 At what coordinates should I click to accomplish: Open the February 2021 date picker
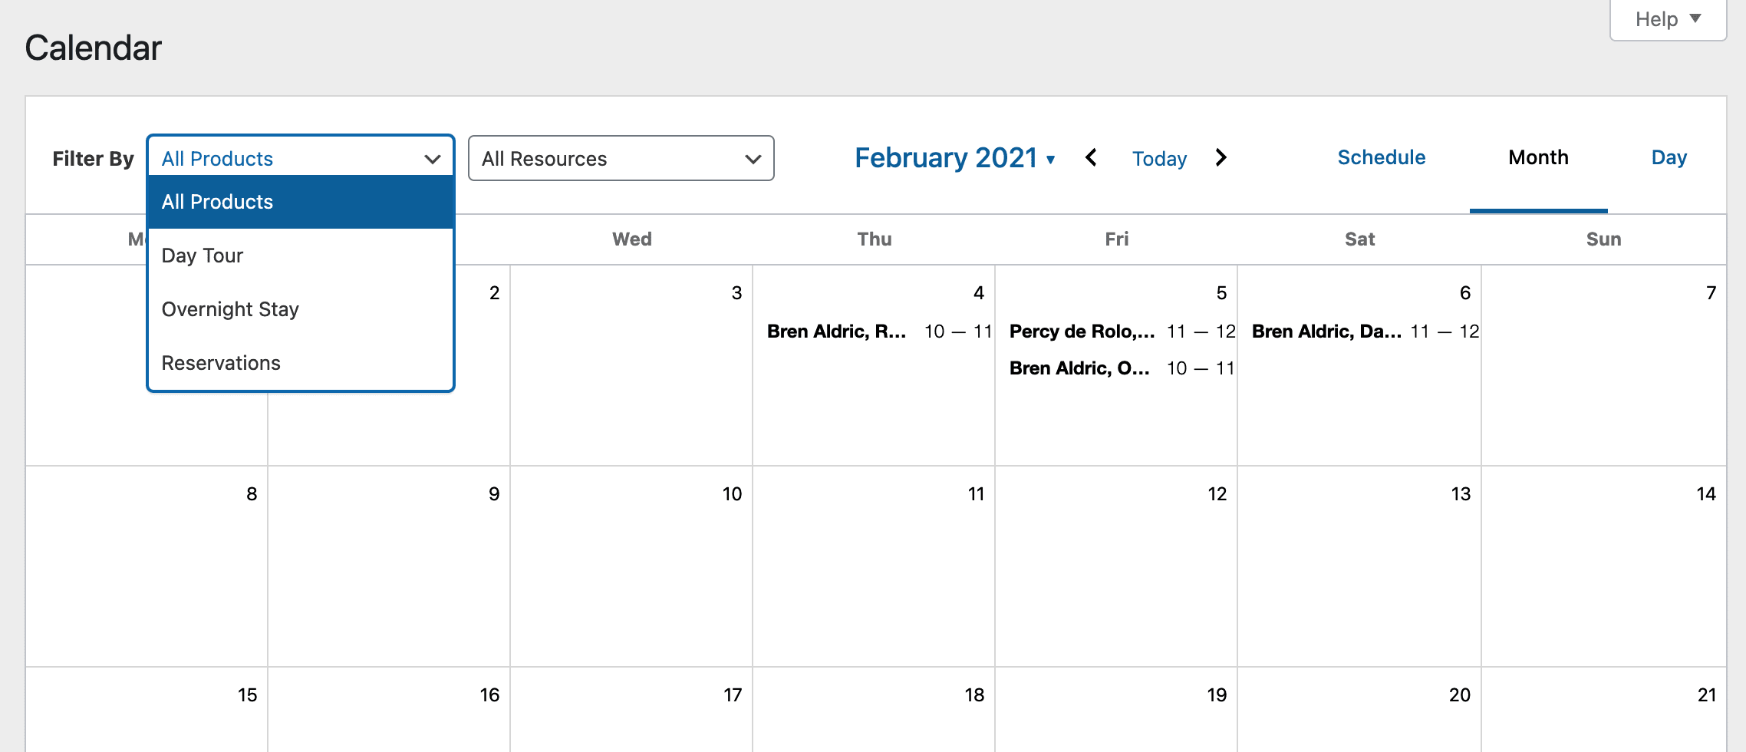(954, 158)
